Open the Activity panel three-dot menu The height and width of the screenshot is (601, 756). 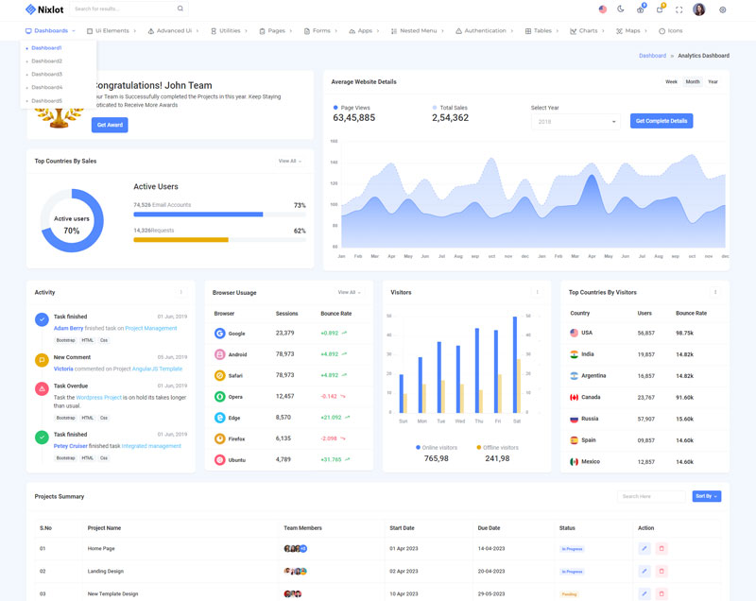181,292
